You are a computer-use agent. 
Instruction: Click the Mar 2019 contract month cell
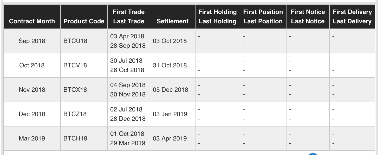tap(32, 138)
